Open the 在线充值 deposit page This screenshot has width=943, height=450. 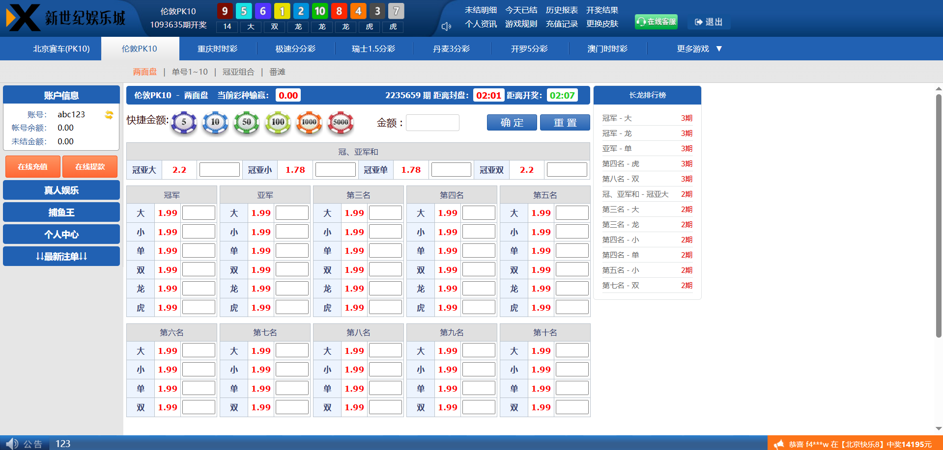(x=33, y=167)
